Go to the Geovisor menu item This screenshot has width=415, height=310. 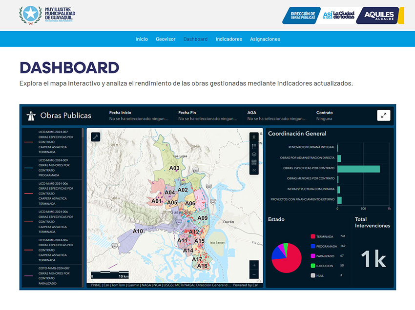point(166,39)
